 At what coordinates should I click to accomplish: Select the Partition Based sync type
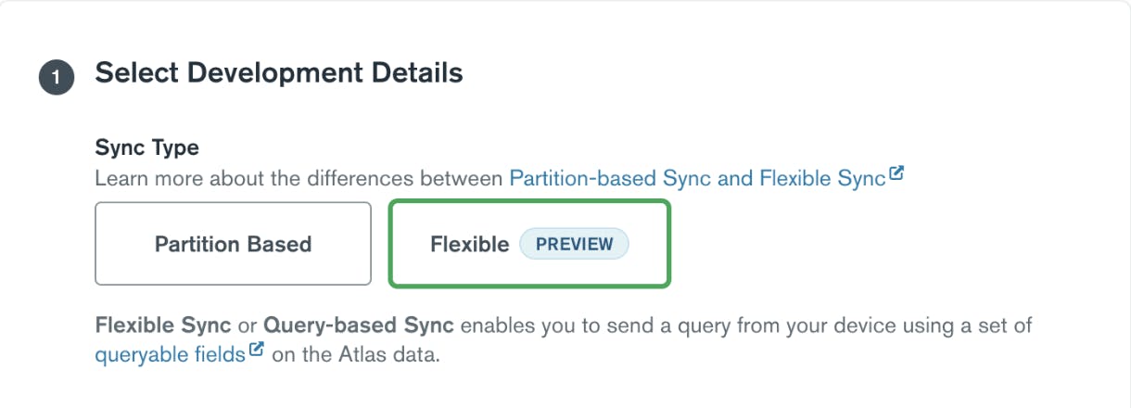coord(233,244)
